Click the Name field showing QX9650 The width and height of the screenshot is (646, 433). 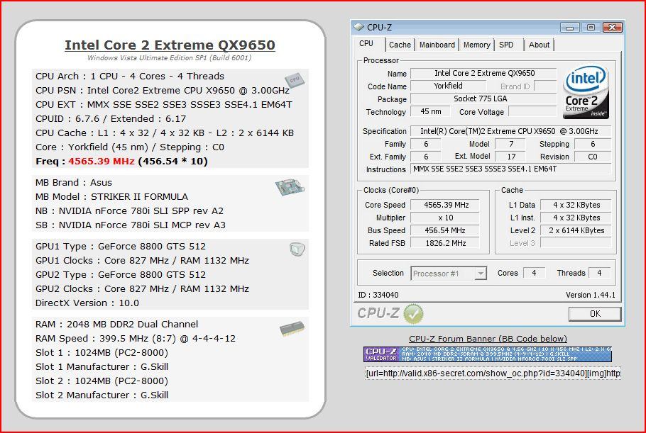tap(483, 73)
